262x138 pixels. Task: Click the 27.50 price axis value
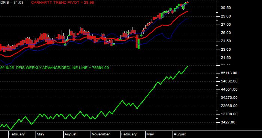pos(226,25)
